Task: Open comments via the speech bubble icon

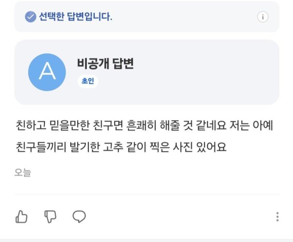Action: click(x=79, y=217)
